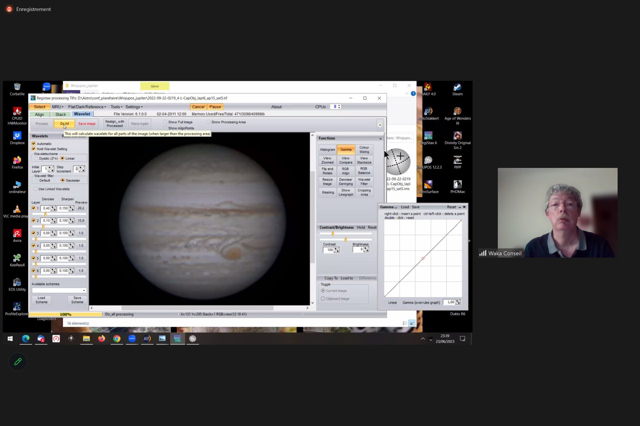
Task: Open Age of Wonders III desktop icon
Action: 457,116
